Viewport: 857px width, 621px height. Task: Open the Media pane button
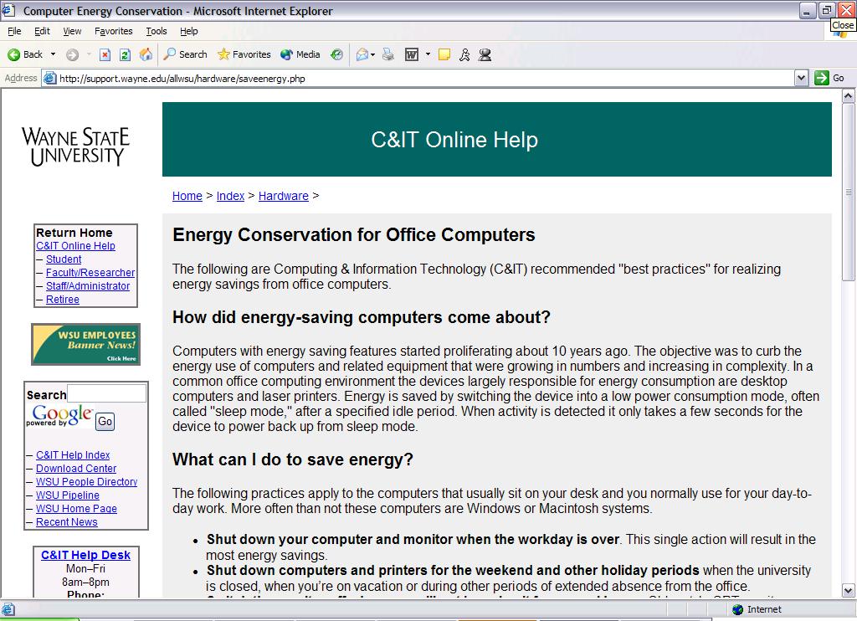click(x=300, y=54)
